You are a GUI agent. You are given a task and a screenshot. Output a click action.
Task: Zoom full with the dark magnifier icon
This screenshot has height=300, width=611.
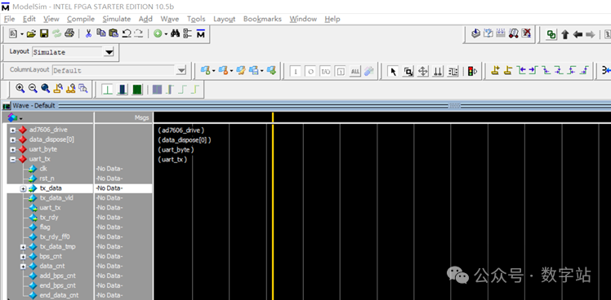pyautogui.click(x=46, y=89)
